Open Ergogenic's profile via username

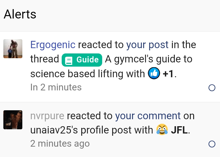(x=53, y=45)
